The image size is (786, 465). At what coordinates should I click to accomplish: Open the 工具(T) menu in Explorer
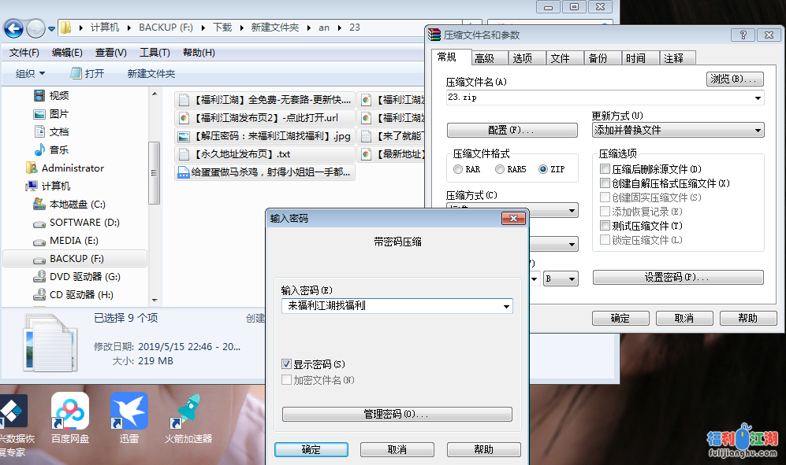click(155, 53)
